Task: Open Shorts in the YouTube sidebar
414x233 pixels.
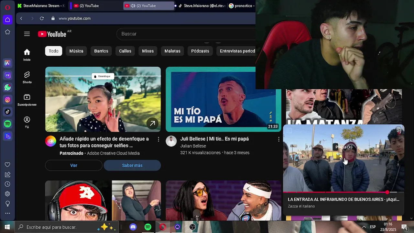Action: pyautogui.click(x=27, y=77)
